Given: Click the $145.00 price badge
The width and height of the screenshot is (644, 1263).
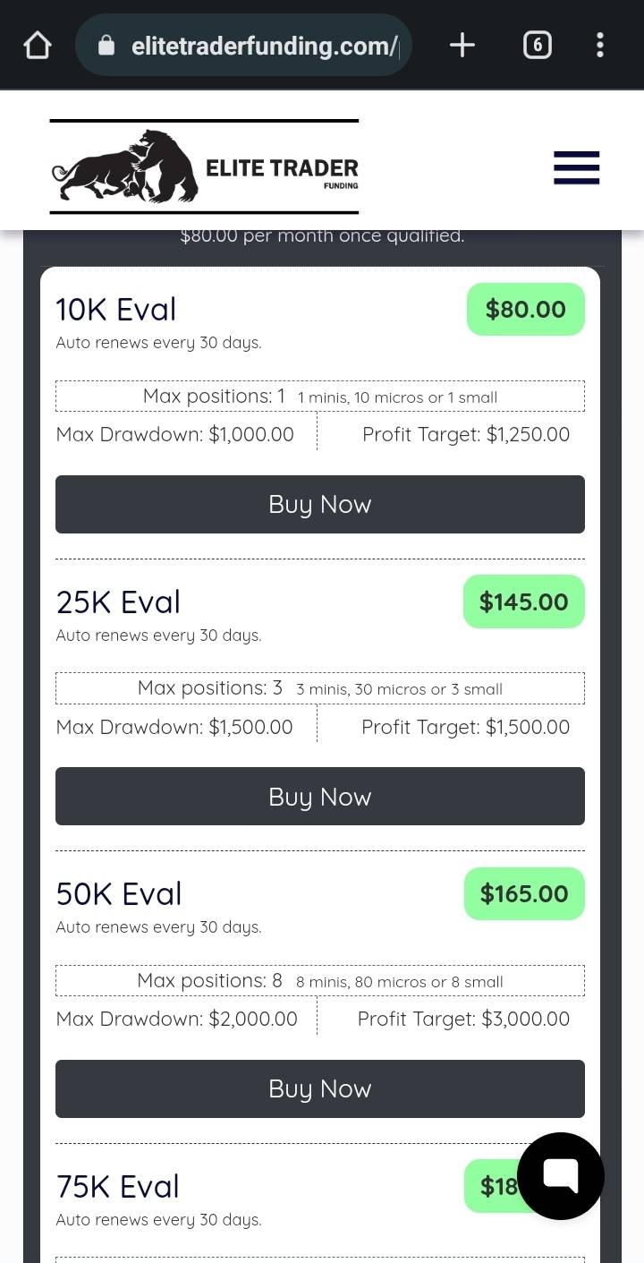Looking at the screenshot, I should click(524, 602).
